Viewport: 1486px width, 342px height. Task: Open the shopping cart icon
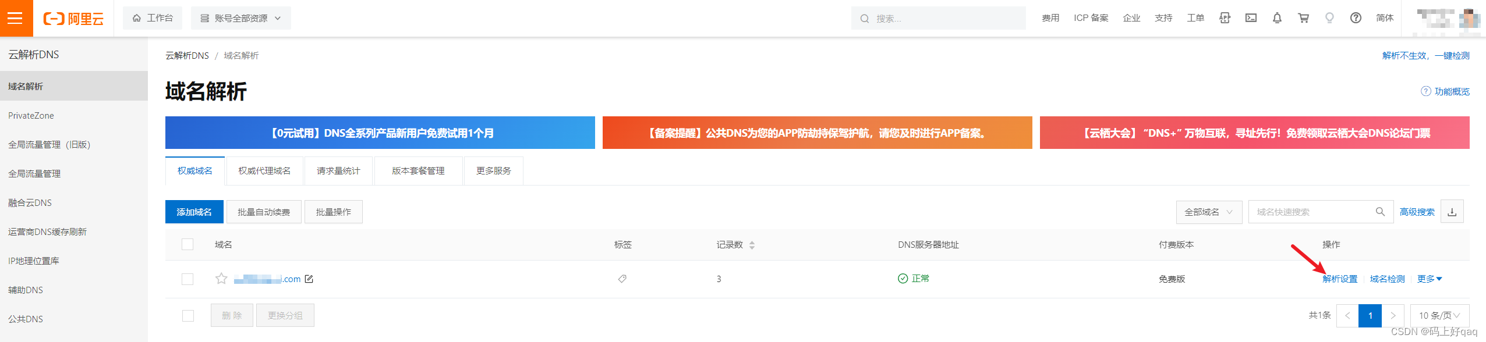click(1303, 18)
